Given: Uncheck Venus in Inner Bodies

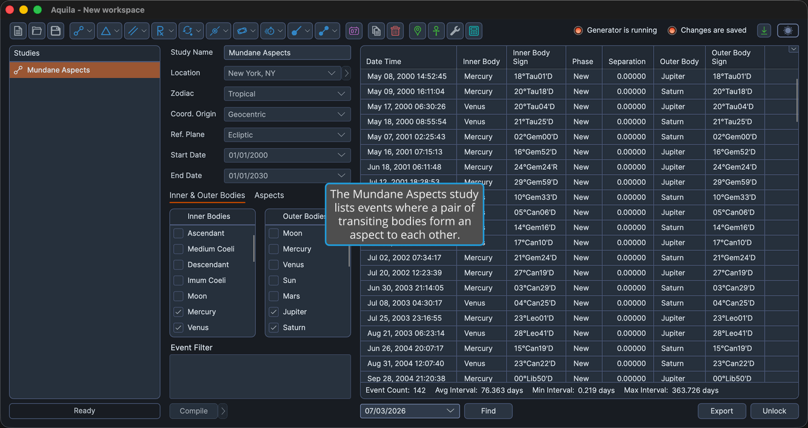Looking at the screenshot, I should coord(179,328).
